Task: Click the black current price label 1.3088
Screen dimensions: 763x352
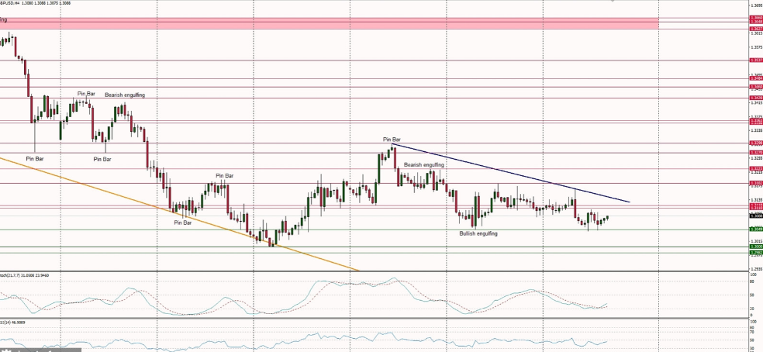Action: click(x=754, y=216)
